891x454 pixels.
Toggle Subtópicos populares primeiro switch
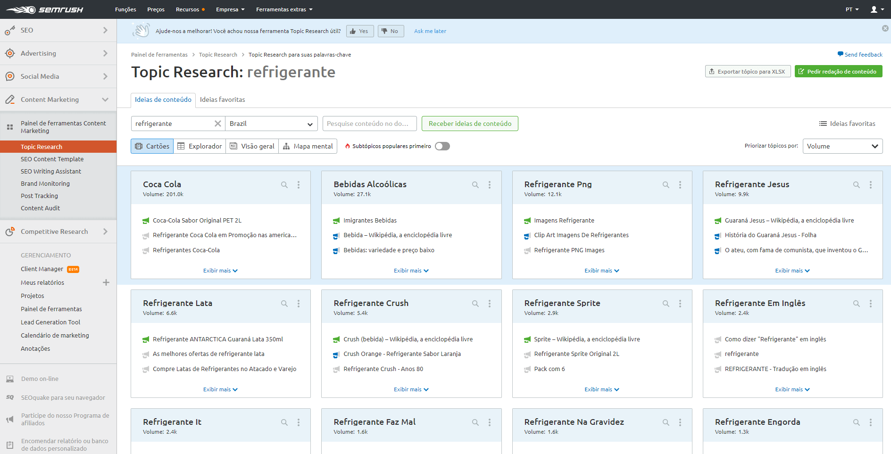click(x=442, y=146)
